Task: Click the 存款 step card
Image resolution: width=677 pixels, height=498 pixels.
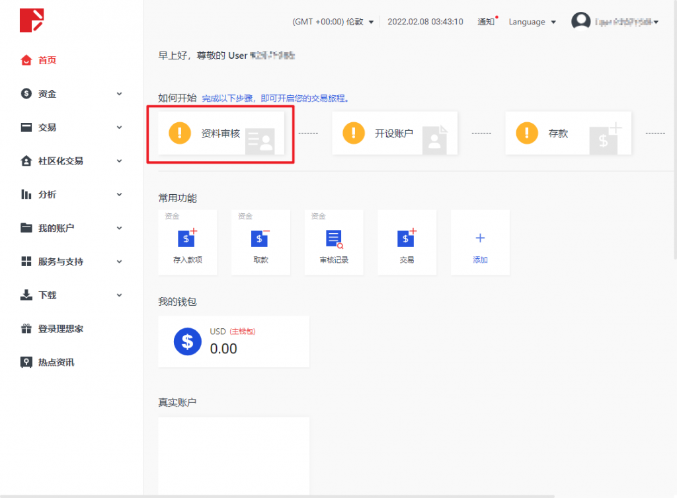Action: pos(567,133)
